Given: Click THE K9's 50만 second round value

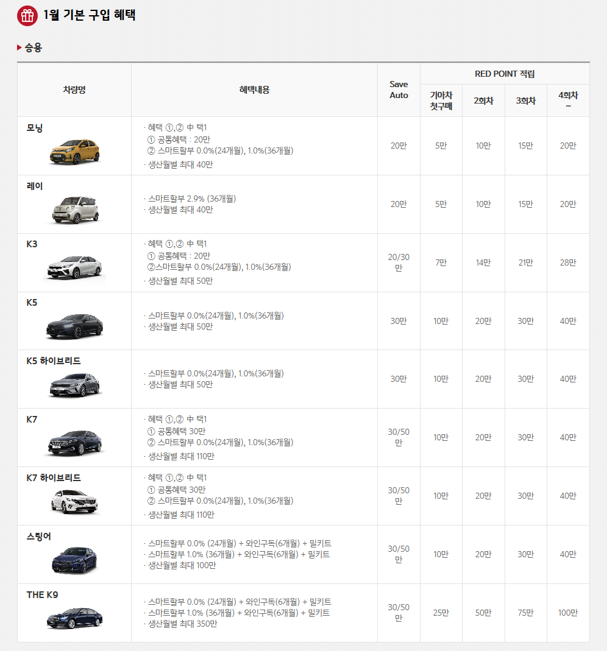Looking at the screenshot, I should [x=484, y=613].
